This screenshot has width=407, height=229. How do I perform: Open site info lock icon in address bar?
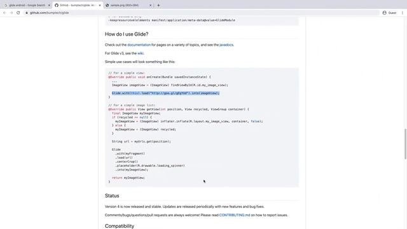[x=27, y=13]
